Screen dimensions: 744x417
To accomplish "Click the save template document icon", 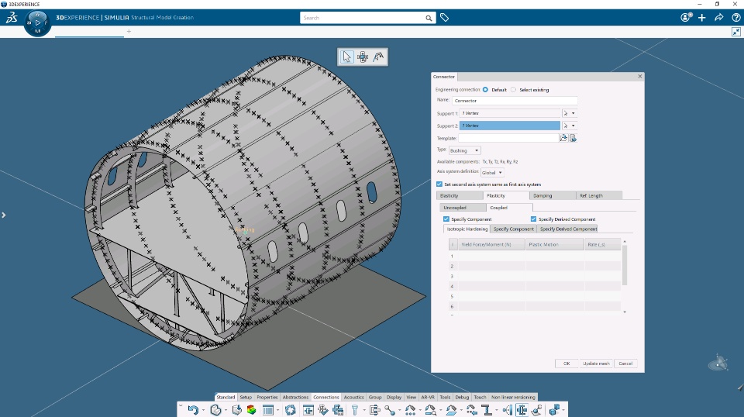I will click(573, 138).
